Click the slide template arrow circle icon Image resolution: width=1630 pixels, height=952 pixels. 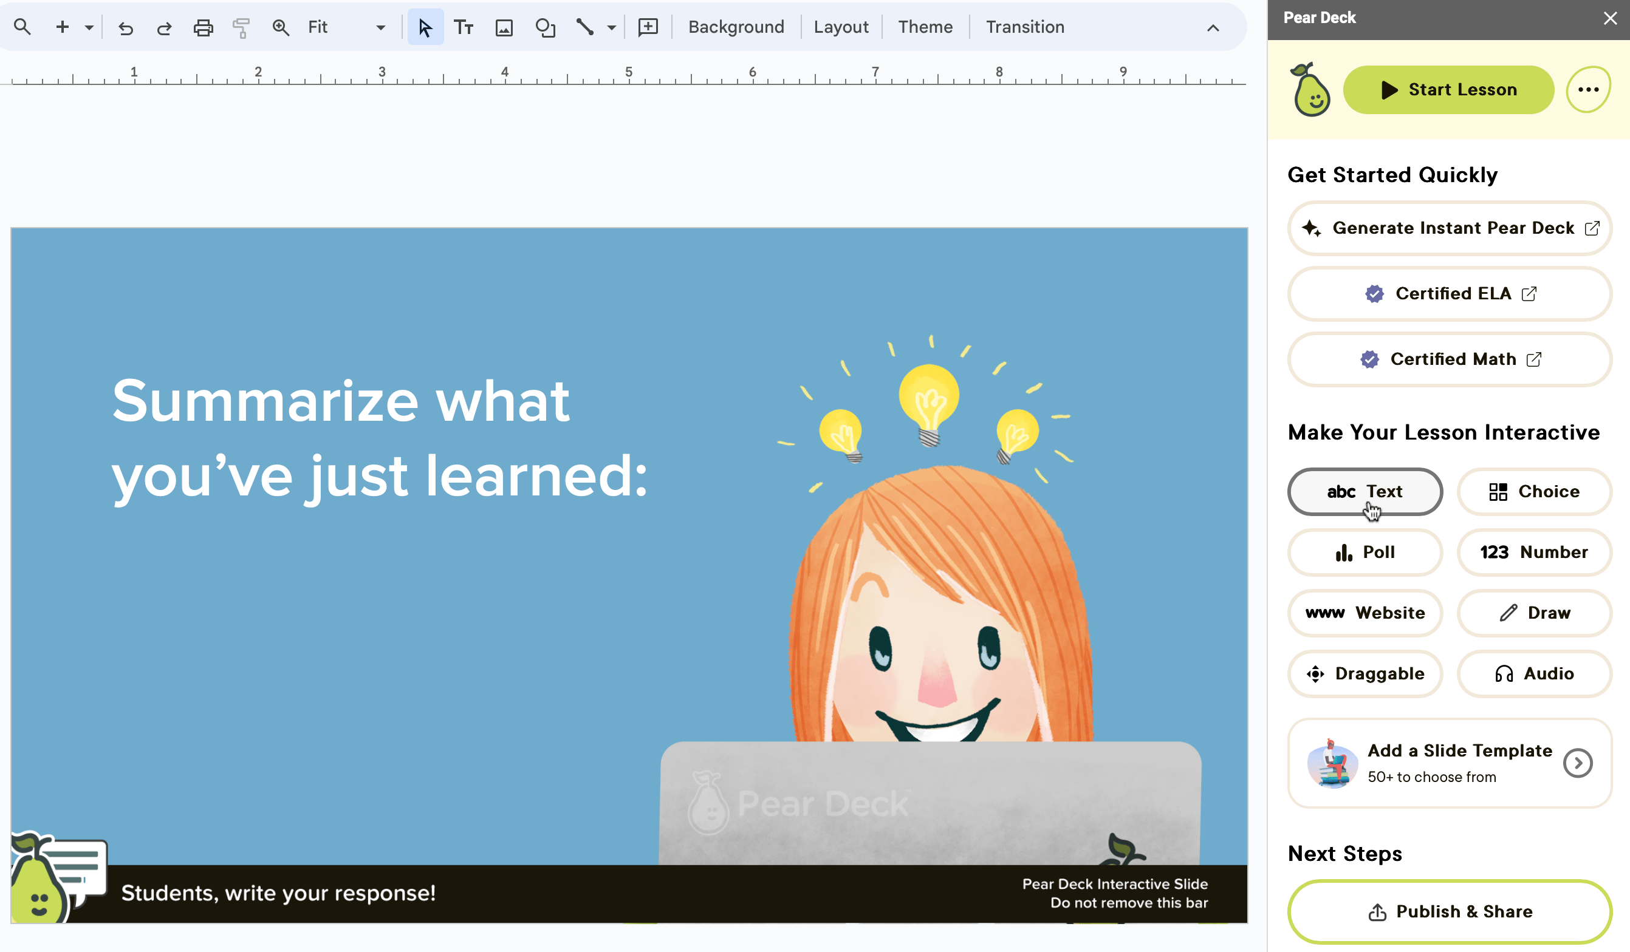click(1578, 763)
